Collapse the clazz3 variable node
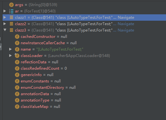This screenshot has width=166, height=120. click(x=5, y=30)
